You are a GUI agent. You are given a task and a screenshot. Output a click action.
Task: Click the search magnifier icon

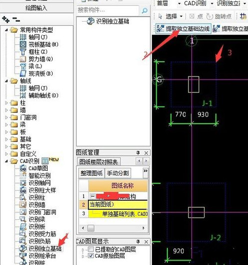pyautogui.click(x=145, y=11)
